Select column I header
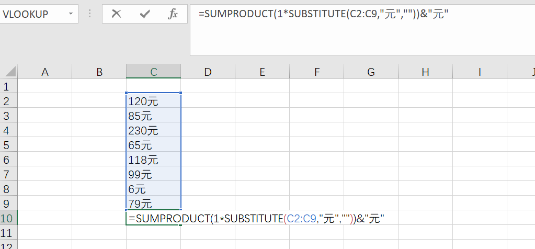Viewport: 535px width, 249px height. click(x=480, y=72)
